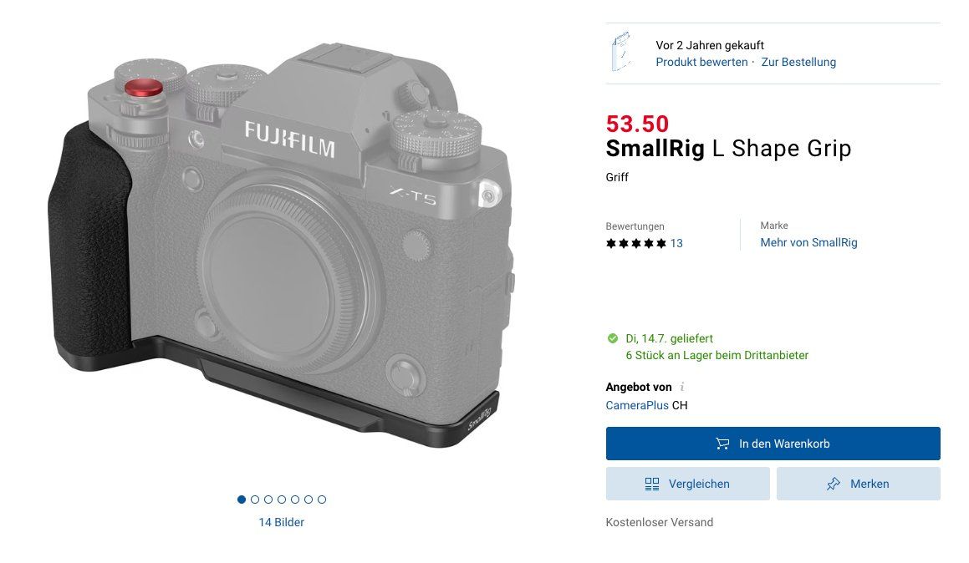Open the info icon next to Angebot von
Screen dimensions: 969x563
click(682, 387)
